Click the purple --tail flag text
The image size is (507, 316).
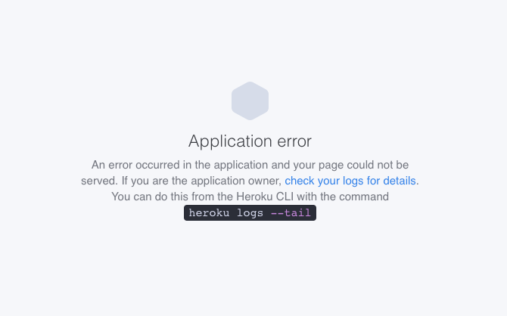pyautogui.click(x=291, y=213)
